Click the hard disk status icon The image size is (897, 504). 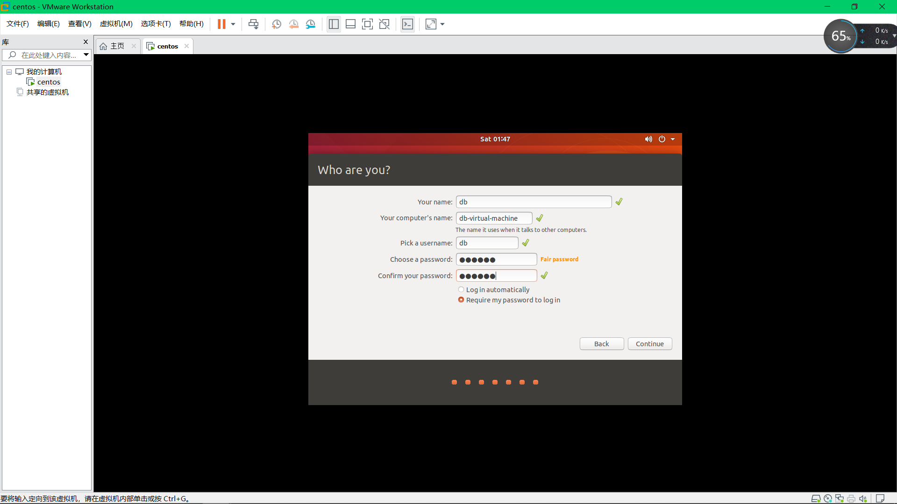tap(816, 499)
